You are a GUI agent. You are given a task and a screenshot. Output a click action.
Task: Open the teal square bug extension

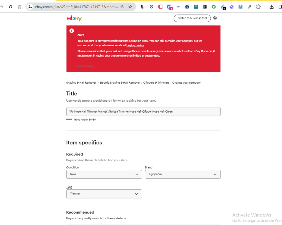click(x=196, y=7)
